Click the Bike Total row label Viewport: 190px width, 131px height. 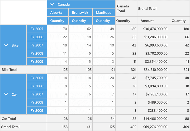(x=23, y=70)
